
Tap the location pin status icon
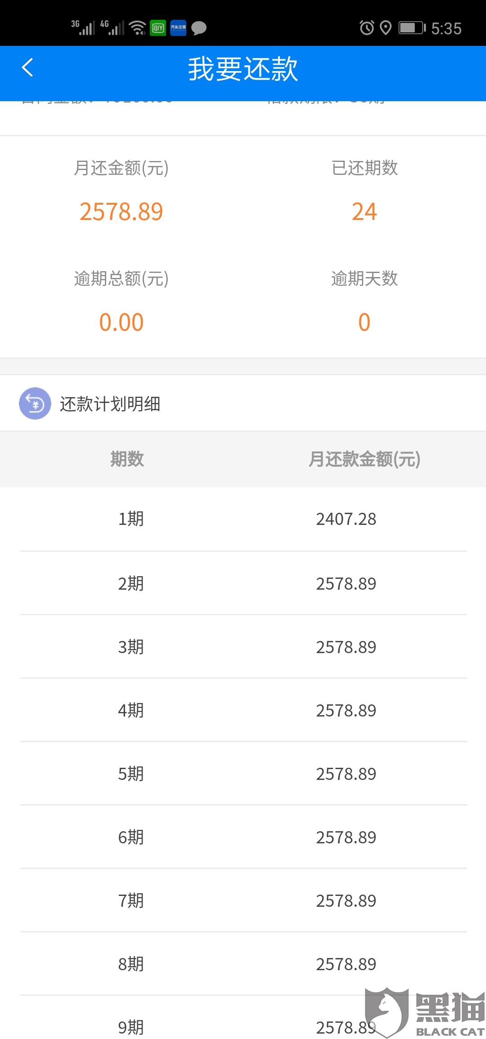click(x=386, y=28)
